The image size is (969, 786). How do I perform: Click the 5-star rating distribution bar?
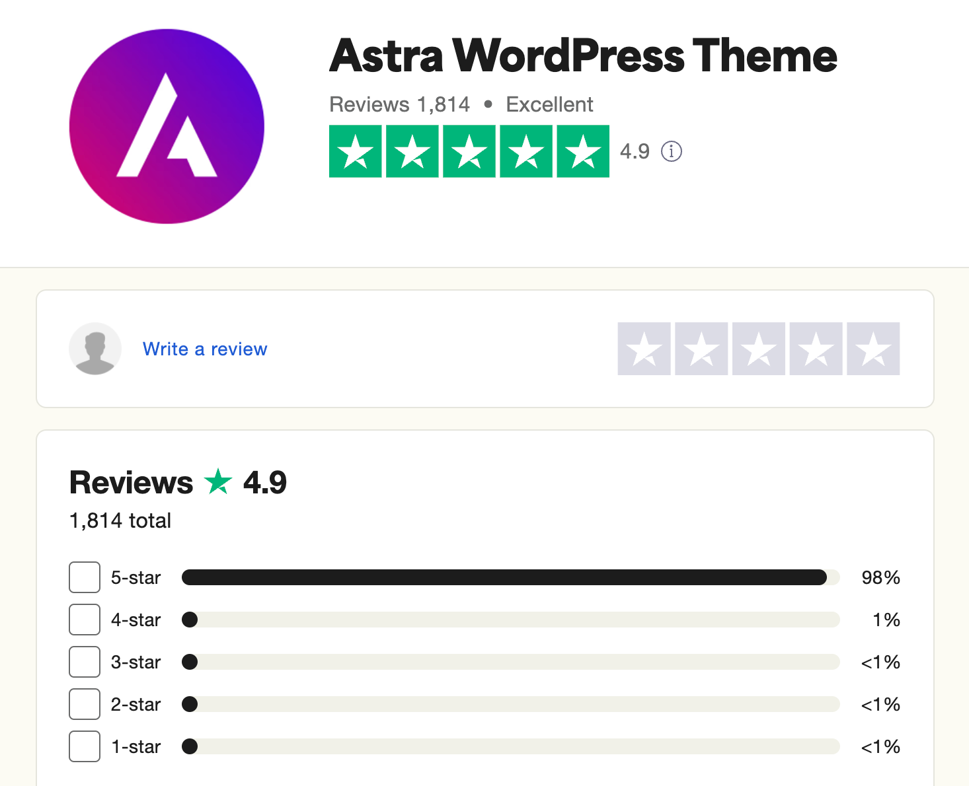pyautogui.click(x=510, y=577)
